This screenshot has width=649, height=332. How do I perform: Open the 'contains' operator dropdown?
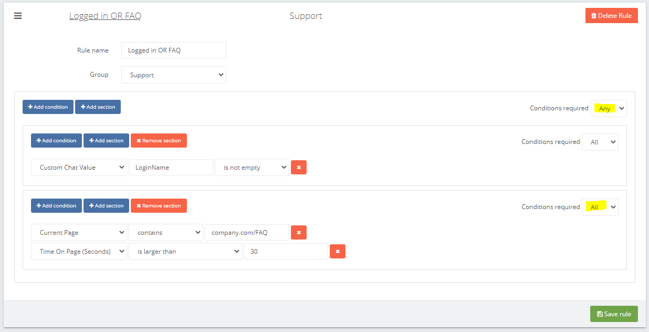166,232
